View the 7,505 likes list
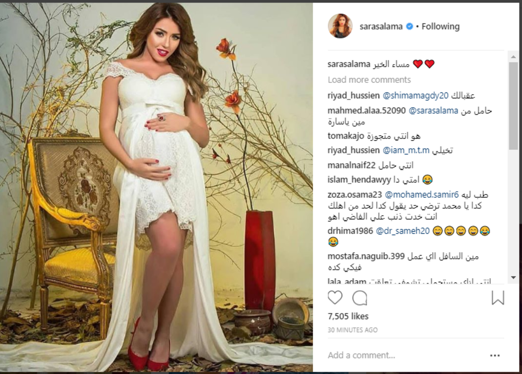 (x=348, y=316)
